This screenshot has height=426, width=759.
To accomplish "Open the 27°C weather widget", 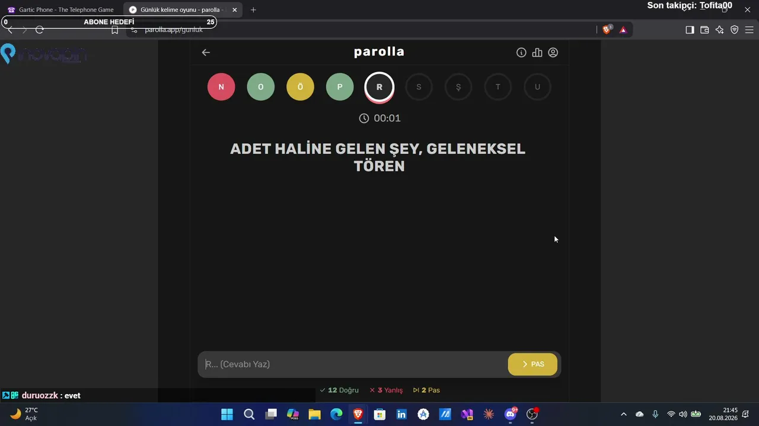I will click(x=24, y=414).
